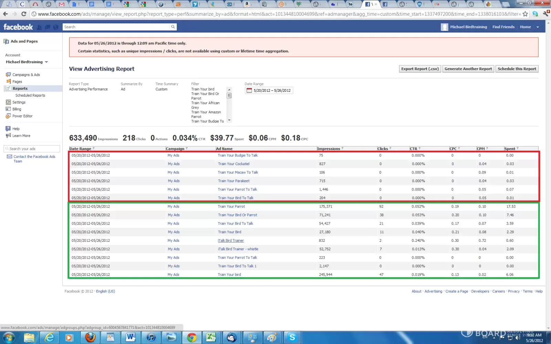Click the Advertising footer link
Viewport: 551px width, 344px height.
coord(433,291)
